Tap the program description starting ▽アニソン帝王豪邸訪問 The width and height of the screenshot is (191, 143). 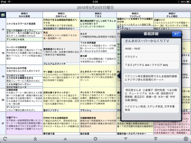(x=151, y=78)
